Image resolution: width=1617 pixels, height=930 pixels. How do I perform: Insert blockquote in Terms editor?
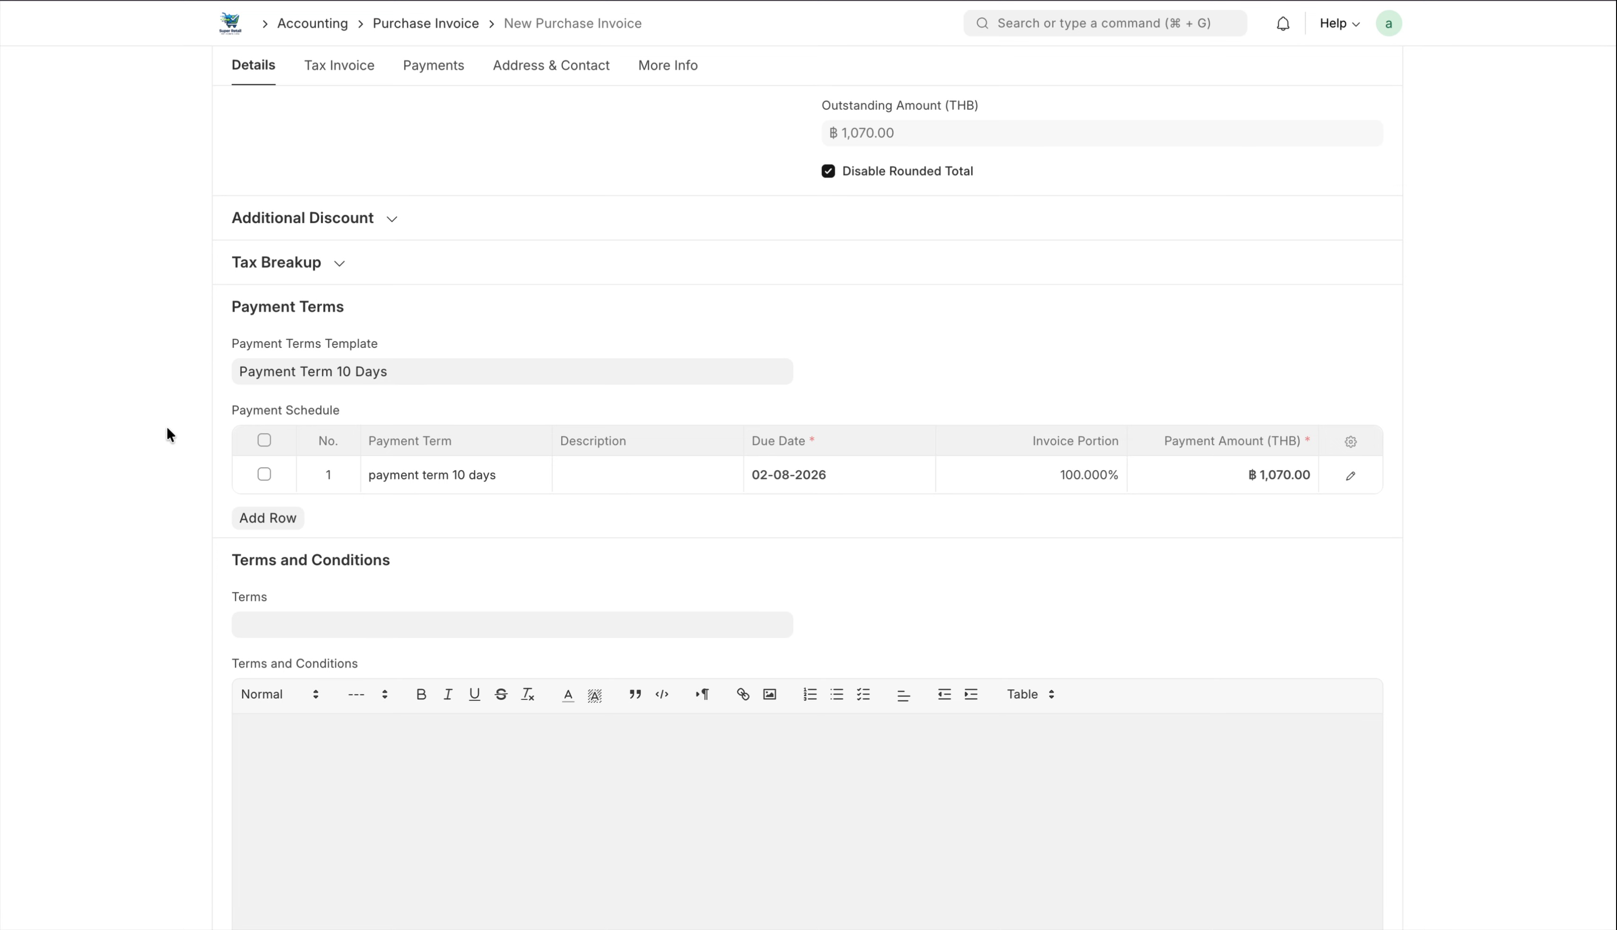coord(635,694)
